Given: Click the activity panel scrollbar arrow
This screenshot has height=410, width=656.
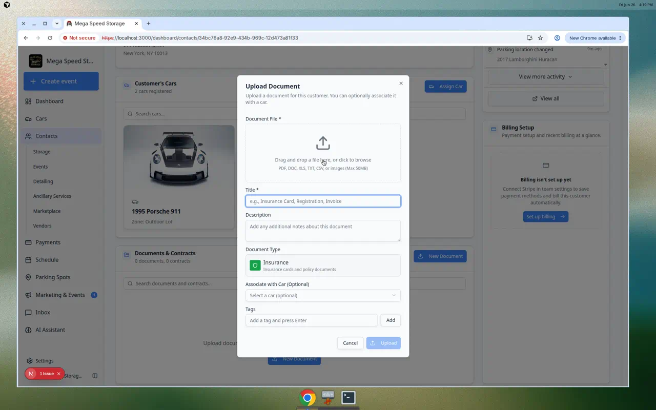Looking at the screenshot, I should 606,65.
